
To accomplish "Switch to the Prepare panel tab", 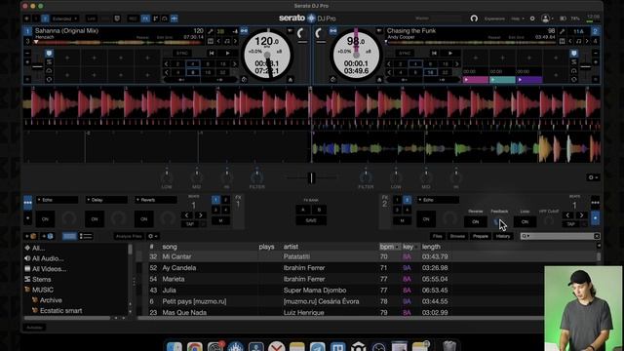I will tap(481, 236).
